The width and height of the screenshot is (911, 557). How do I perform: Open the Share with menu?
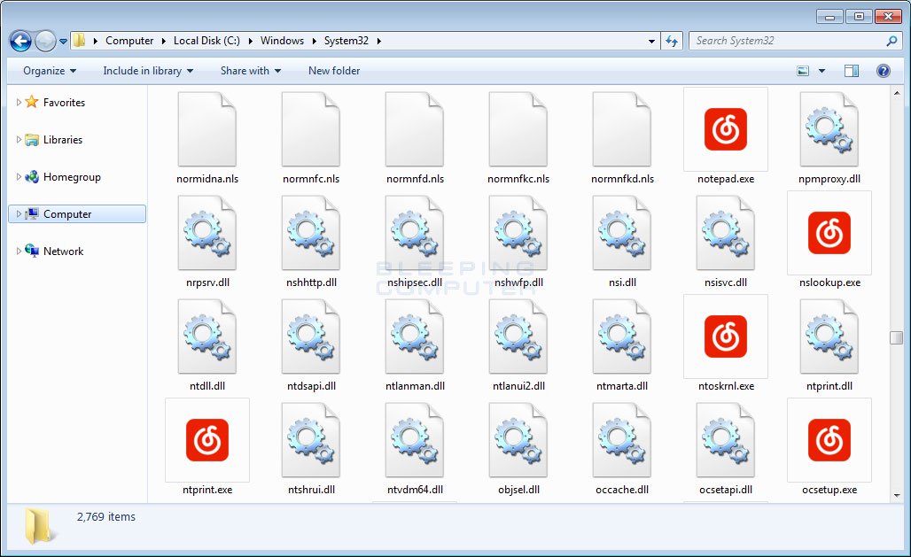click(249, 71)
